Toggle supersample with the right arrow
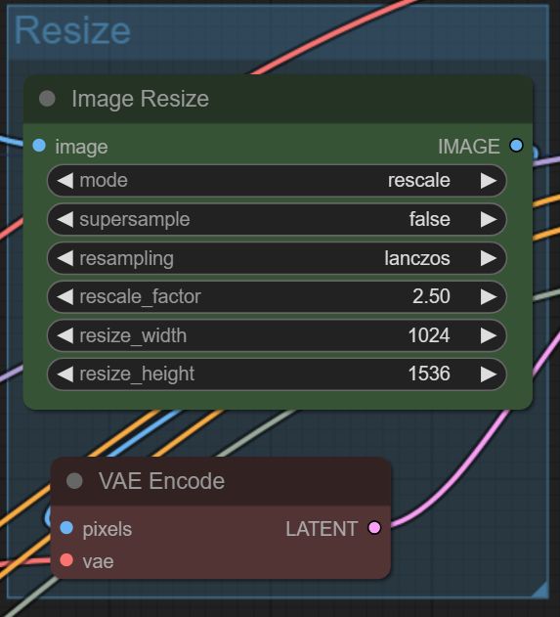 tap(489, 220)
